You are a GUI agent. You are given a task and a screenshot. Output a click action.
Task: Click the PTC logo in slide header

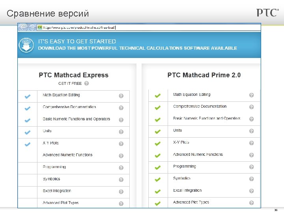point(267,13)
